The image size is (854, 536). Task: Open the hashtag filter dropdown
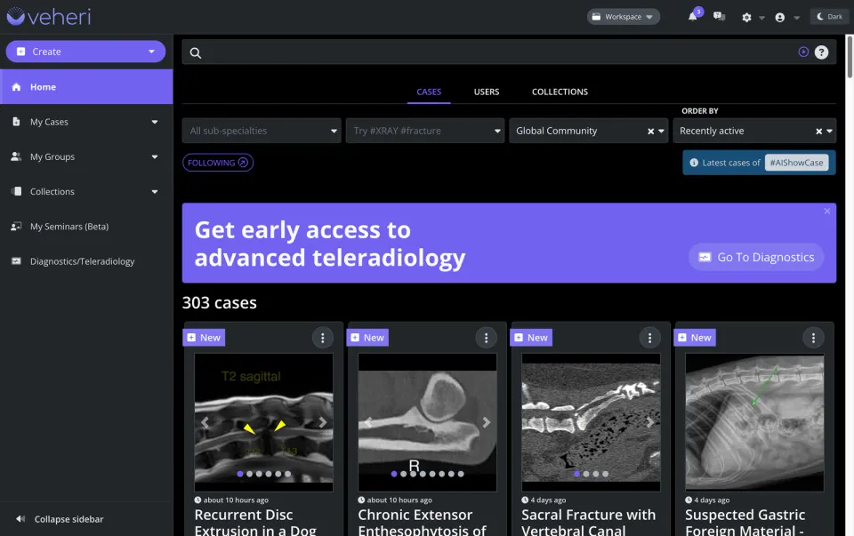[x=425, y=131]
